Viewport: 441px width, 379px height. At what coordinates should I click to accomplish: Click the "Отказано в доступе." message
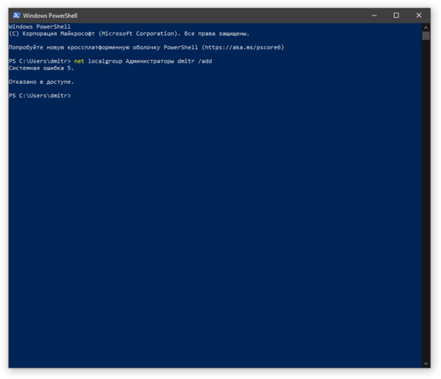tap(41, 82)
